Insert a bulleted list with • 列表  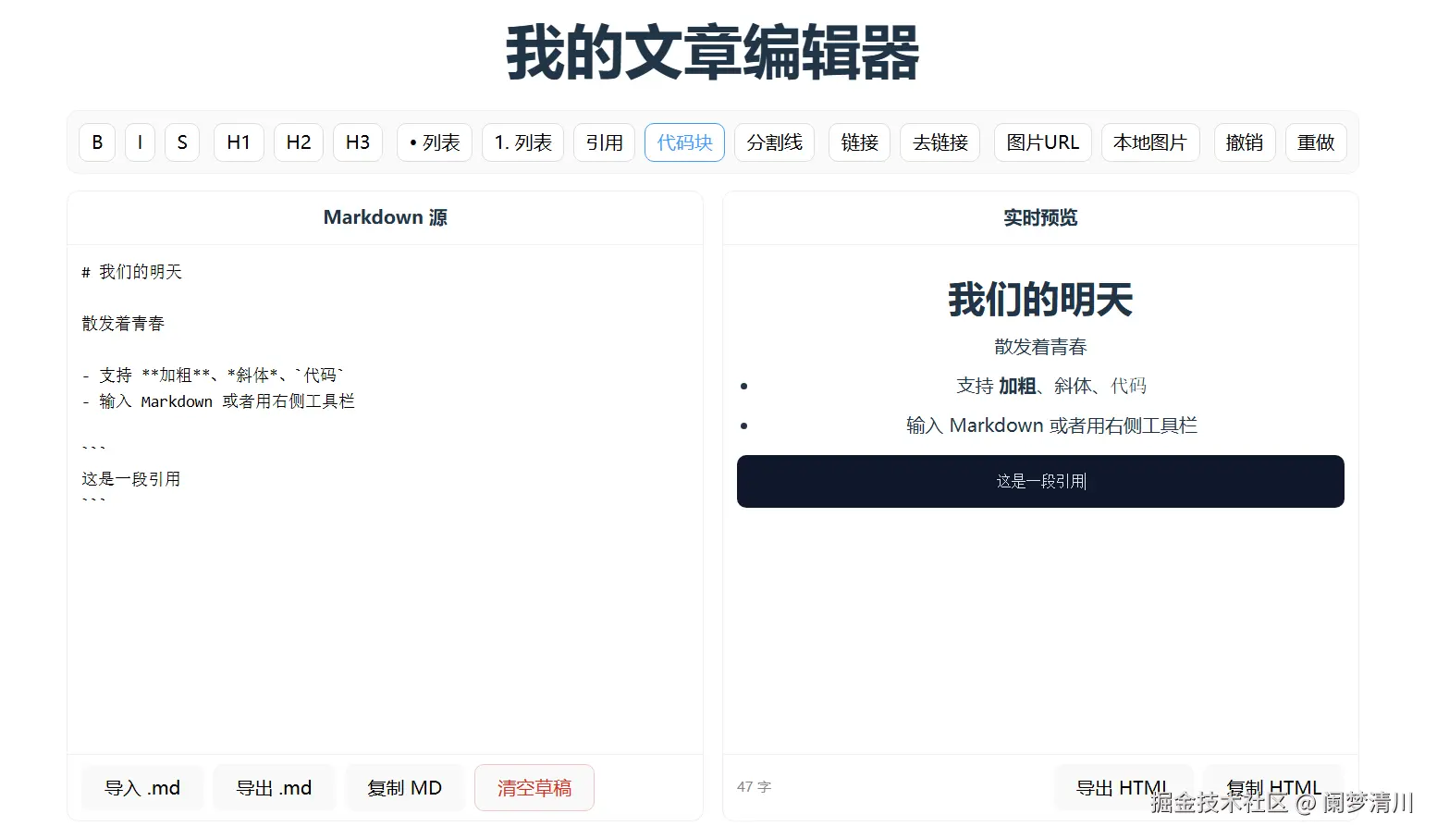coord(435,142)
